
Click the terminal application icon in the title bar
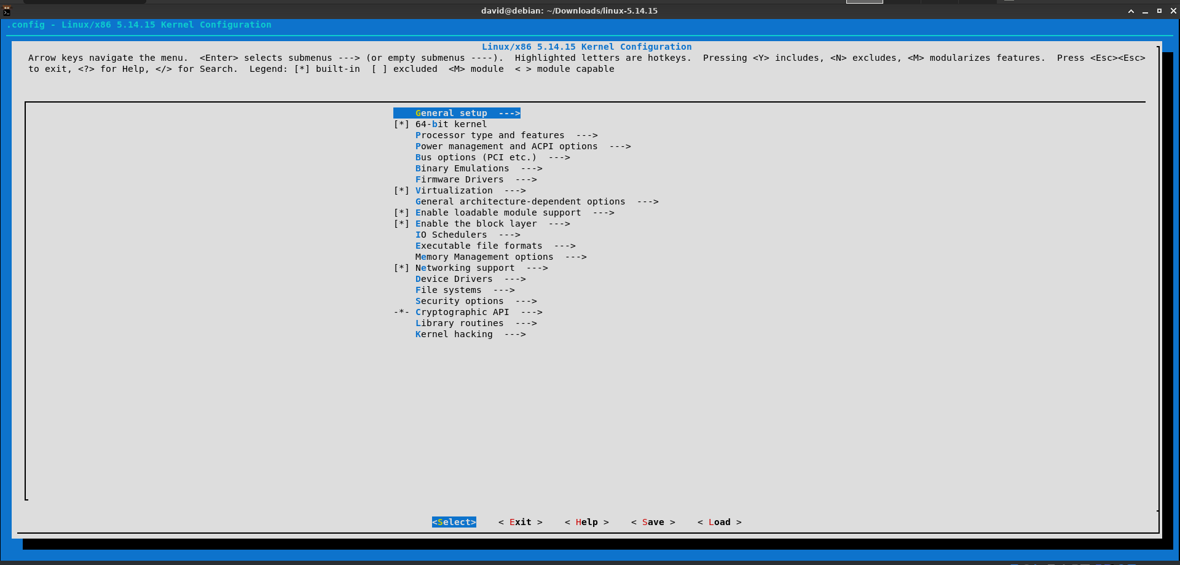click(6, 10)
